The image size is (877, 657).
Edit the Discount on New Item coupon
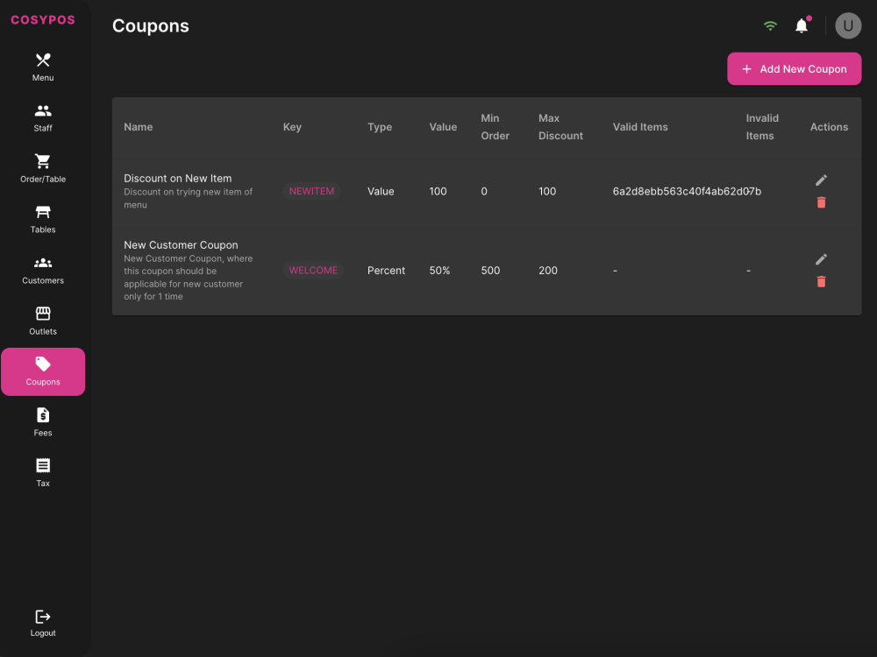click(x=821, y=180)
